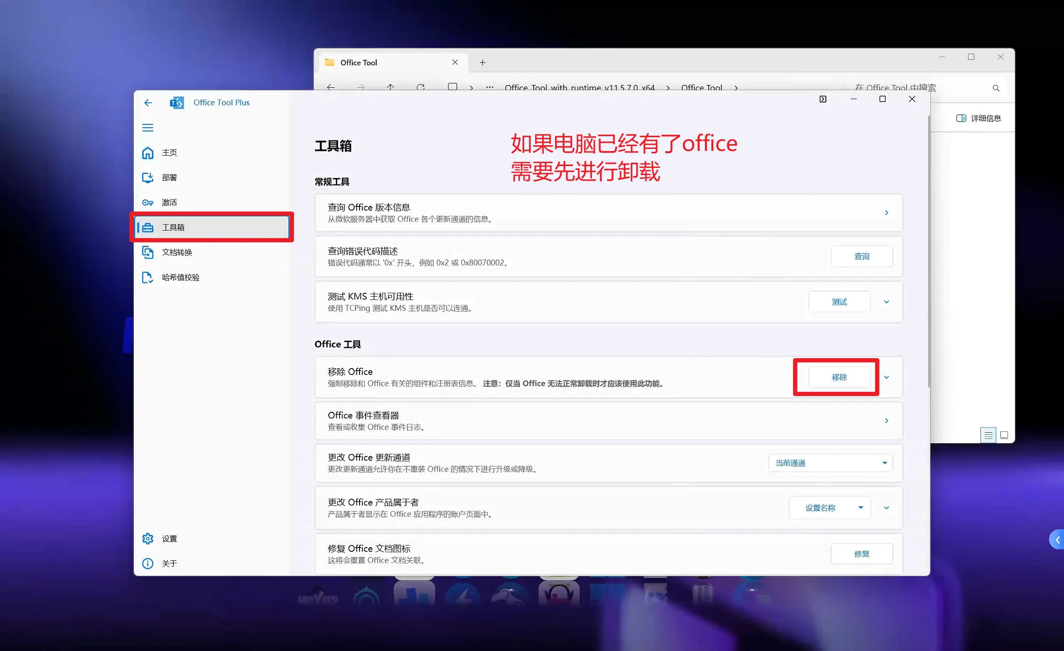Viewport: 1064px width, 651px height.
Task: Go to the 部署 deploy page icon
Action: coord(148,177)
